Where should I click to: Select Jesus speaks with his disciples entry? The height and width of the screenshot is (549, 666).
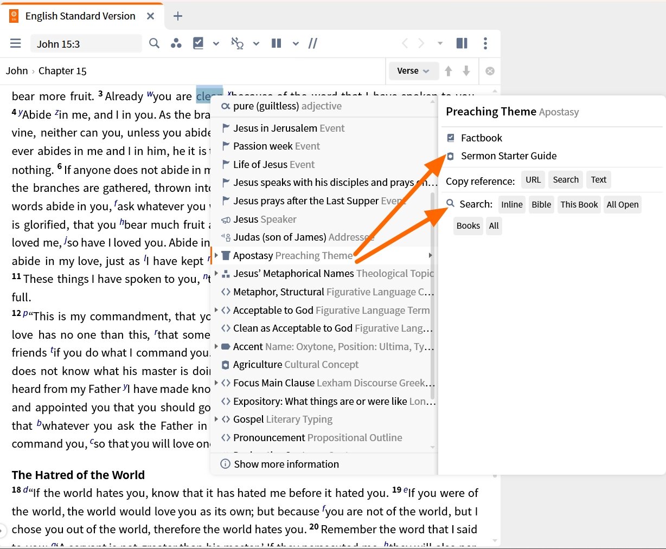(324, 183)
